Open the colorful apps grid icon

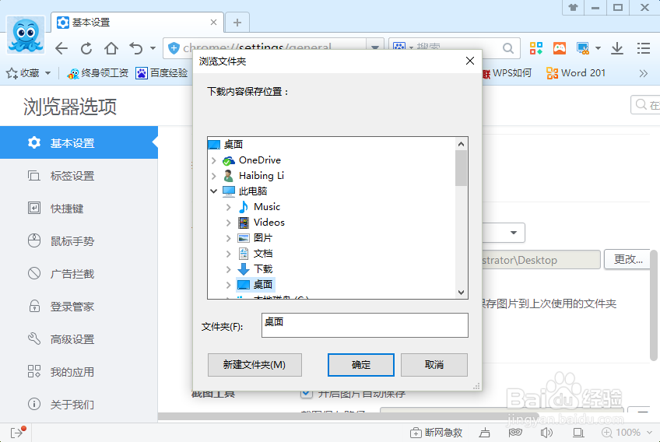click(x=535, y=48)
